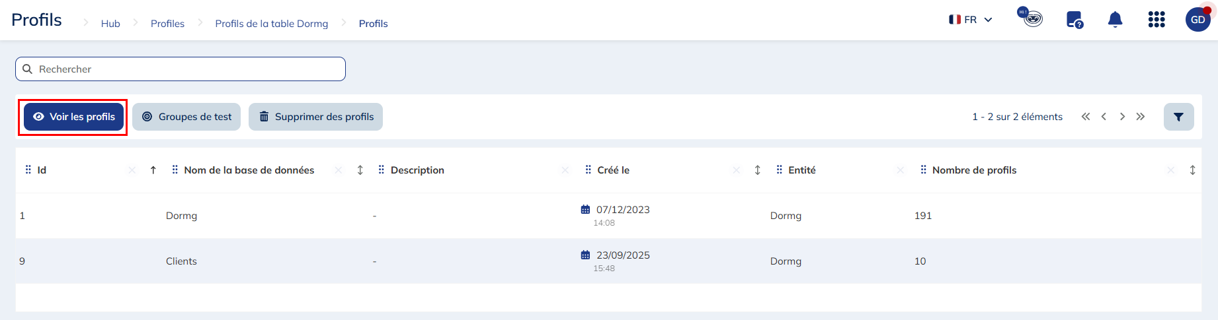Open the mascot assistant icon
The height and width of the screenshot is (320, 1218).
pos(1030,17)
